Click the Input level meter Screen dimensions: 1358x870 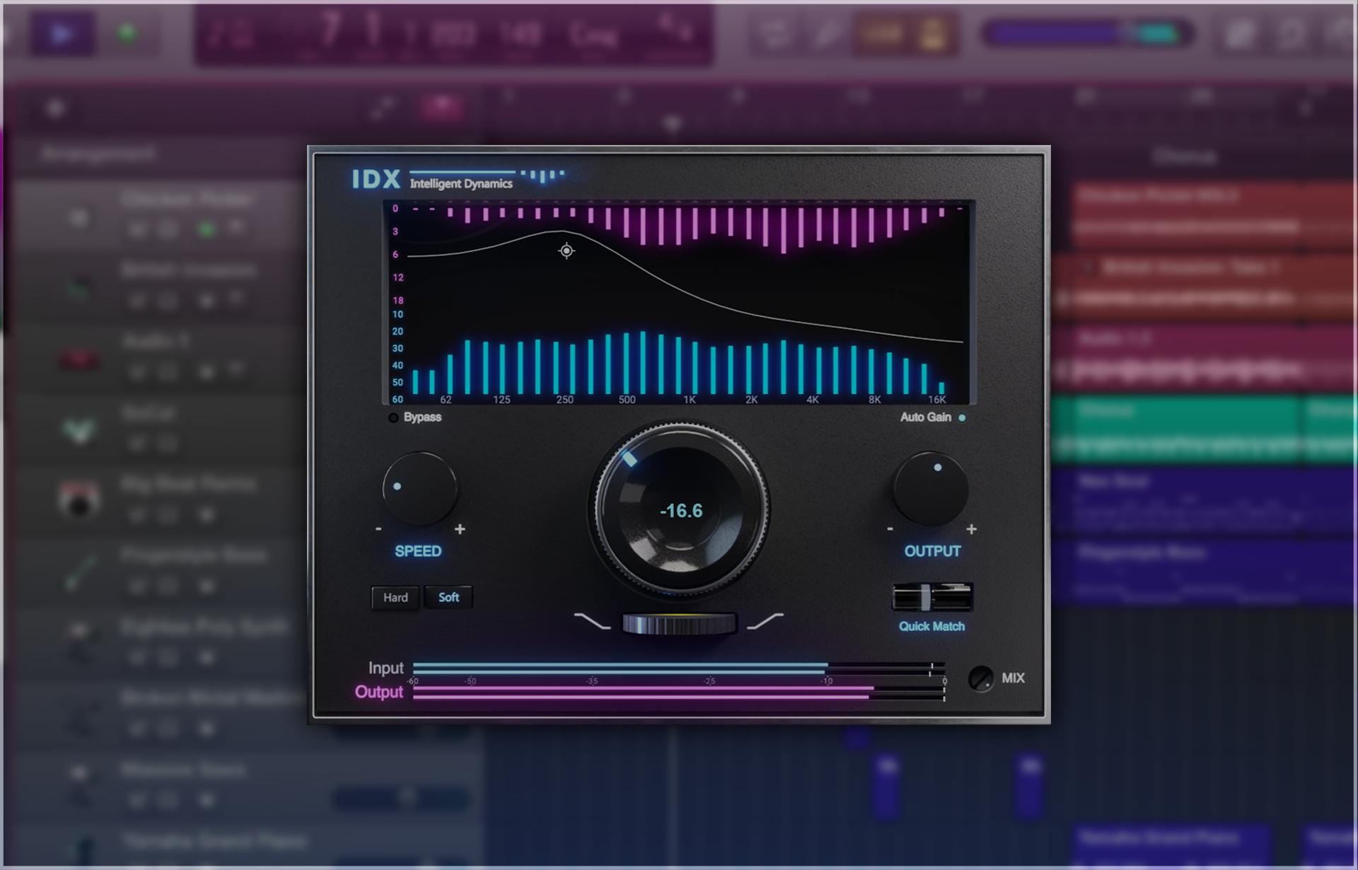click(x=679, y=668)
